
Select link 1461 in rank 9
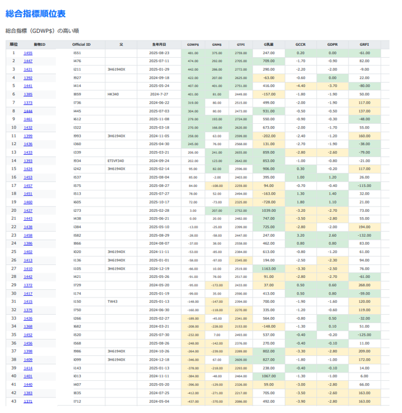[x=28, y=119]
